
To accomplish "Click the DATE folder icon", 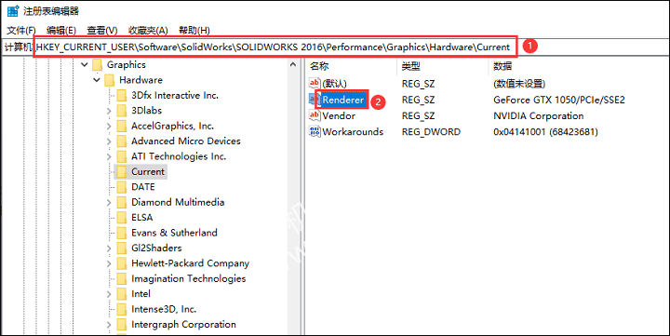I will point(122,187).
